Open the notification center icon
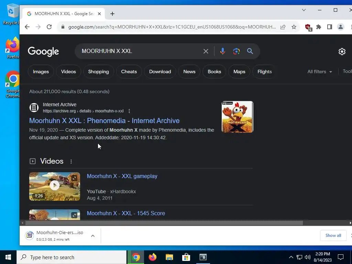Viewport: 352px width, 264px height. point(341,257)
